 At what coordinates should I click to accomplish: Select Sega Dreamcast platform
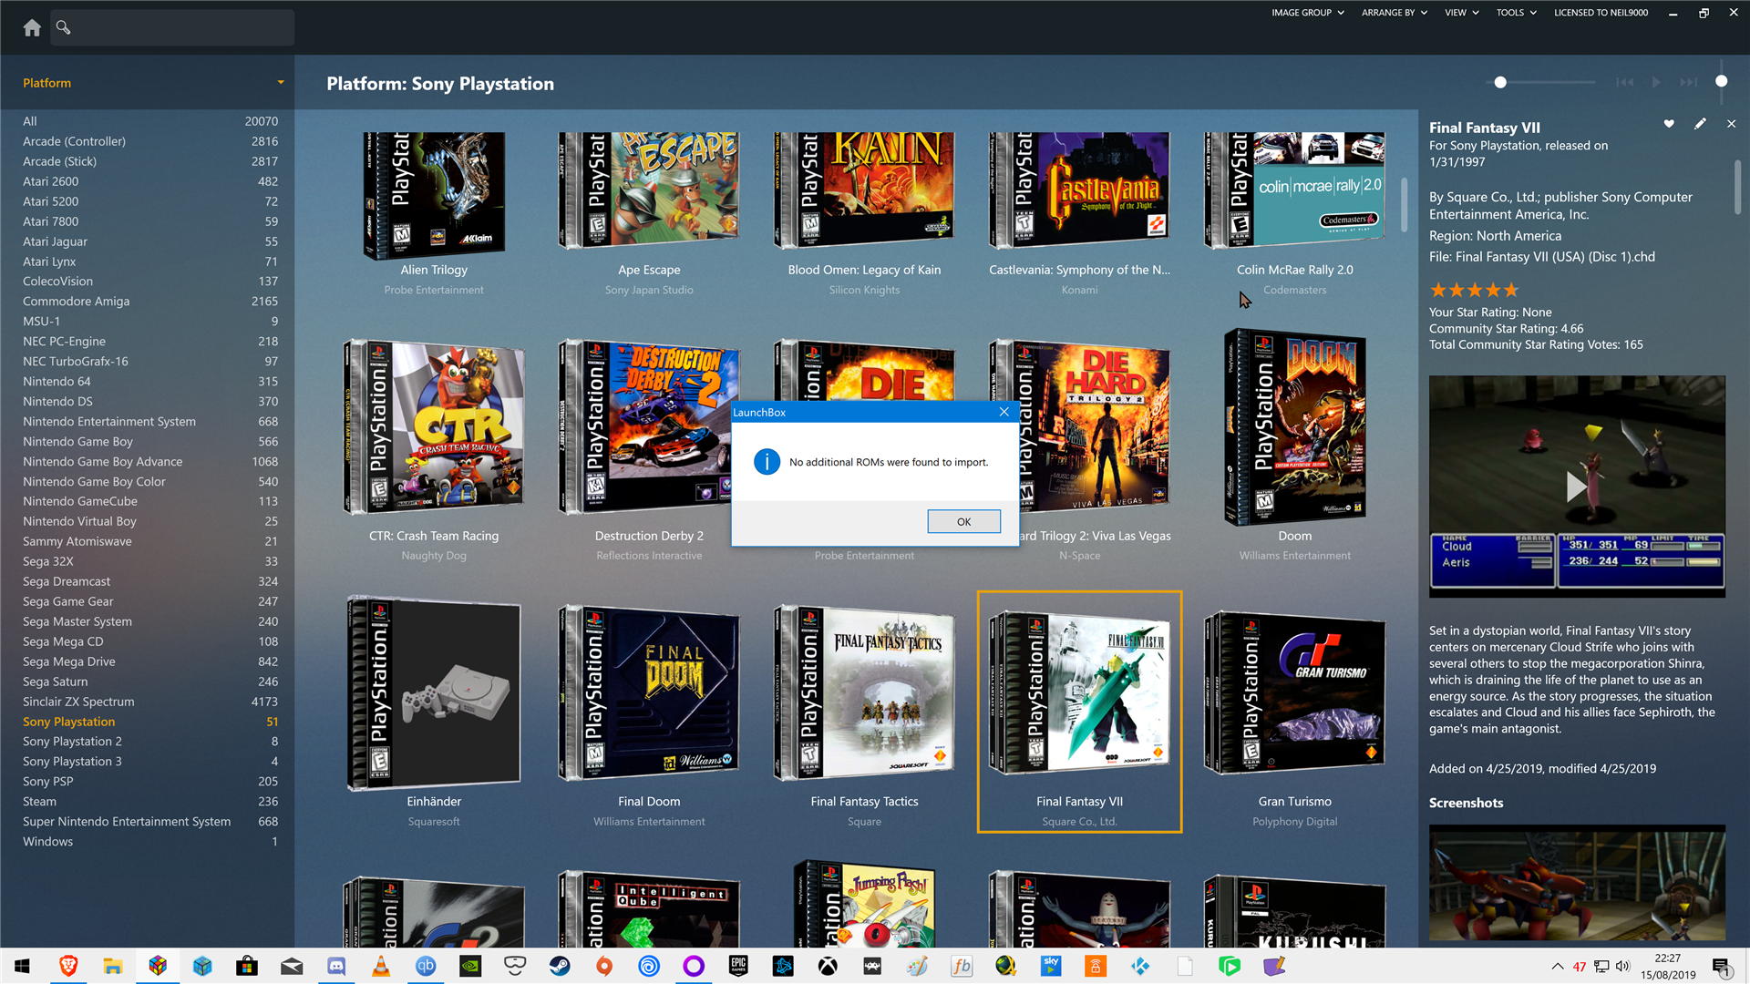[150, 581]
